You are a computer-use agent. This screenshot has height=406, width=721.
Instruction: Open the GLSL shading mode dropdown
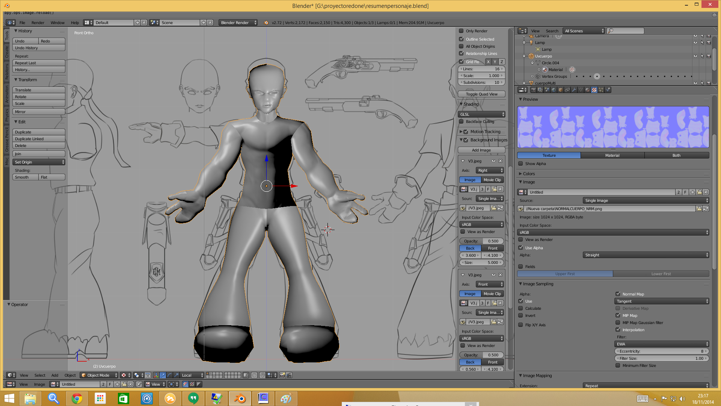point(482,114)
